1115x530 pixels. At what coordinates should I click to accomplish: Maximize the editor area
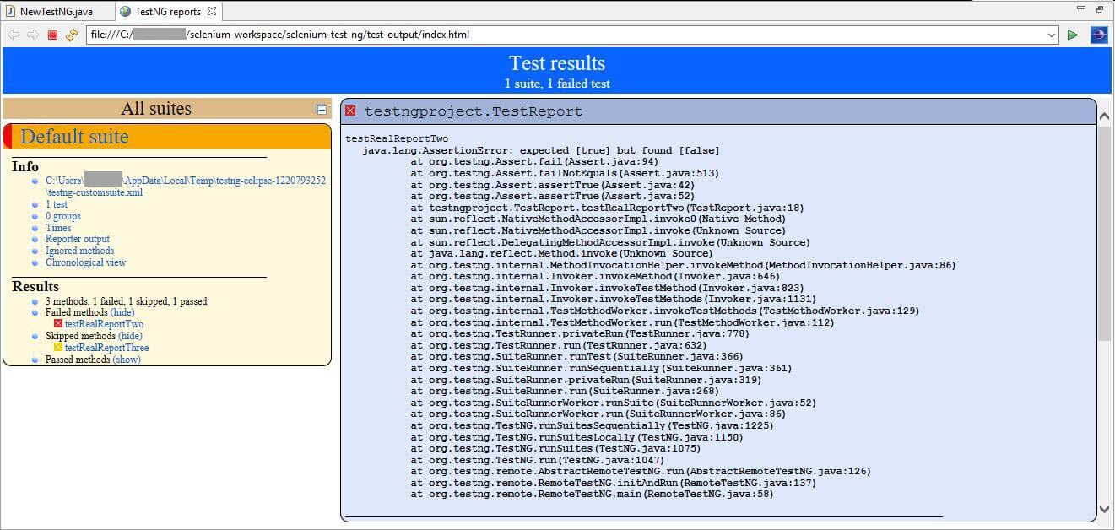tap(1100, 9)
